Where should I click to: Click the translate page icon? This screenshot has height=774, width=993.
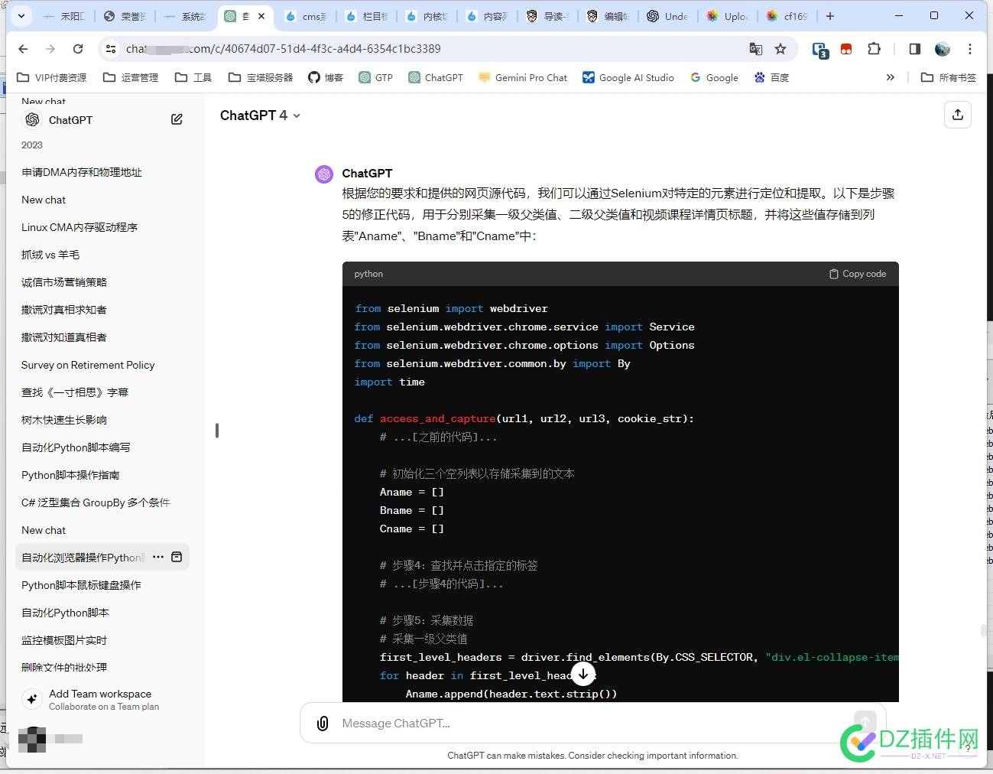point(756,49)
